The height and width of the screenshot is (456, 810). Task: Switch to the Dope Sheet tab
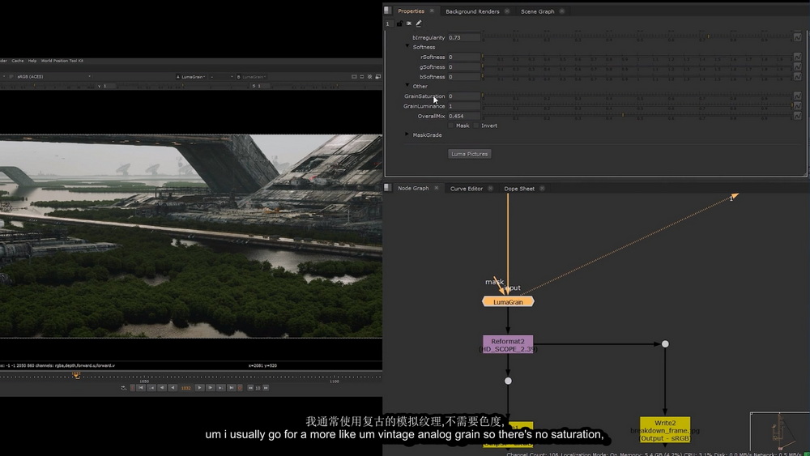[519, 189]
